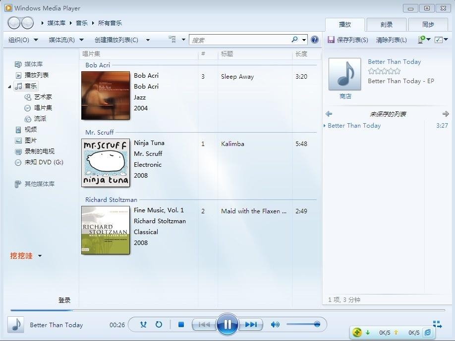455x341 pixels.
Task: Open the 组织(O) dropdown menu
Action: [22, 40]
